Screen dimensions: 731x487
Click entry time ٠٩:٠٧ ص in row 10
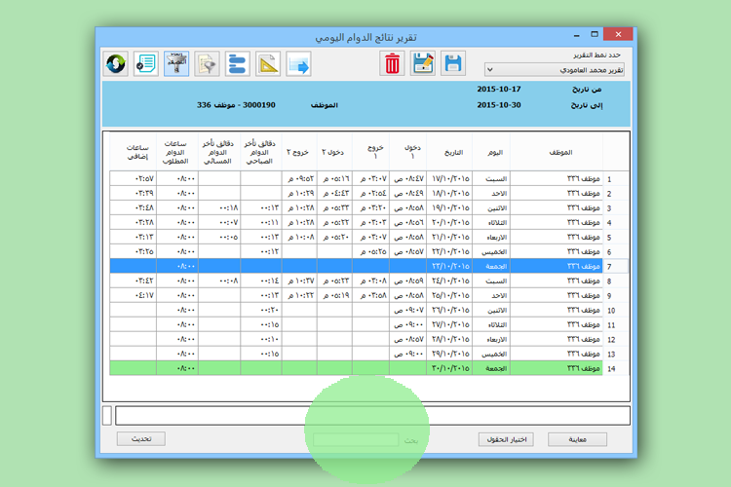(x=408, y=311)
